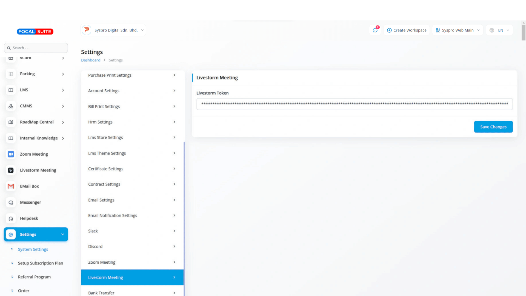Click the Save Changes button
The image size is (526, 296).
click(x=493, y=127)
